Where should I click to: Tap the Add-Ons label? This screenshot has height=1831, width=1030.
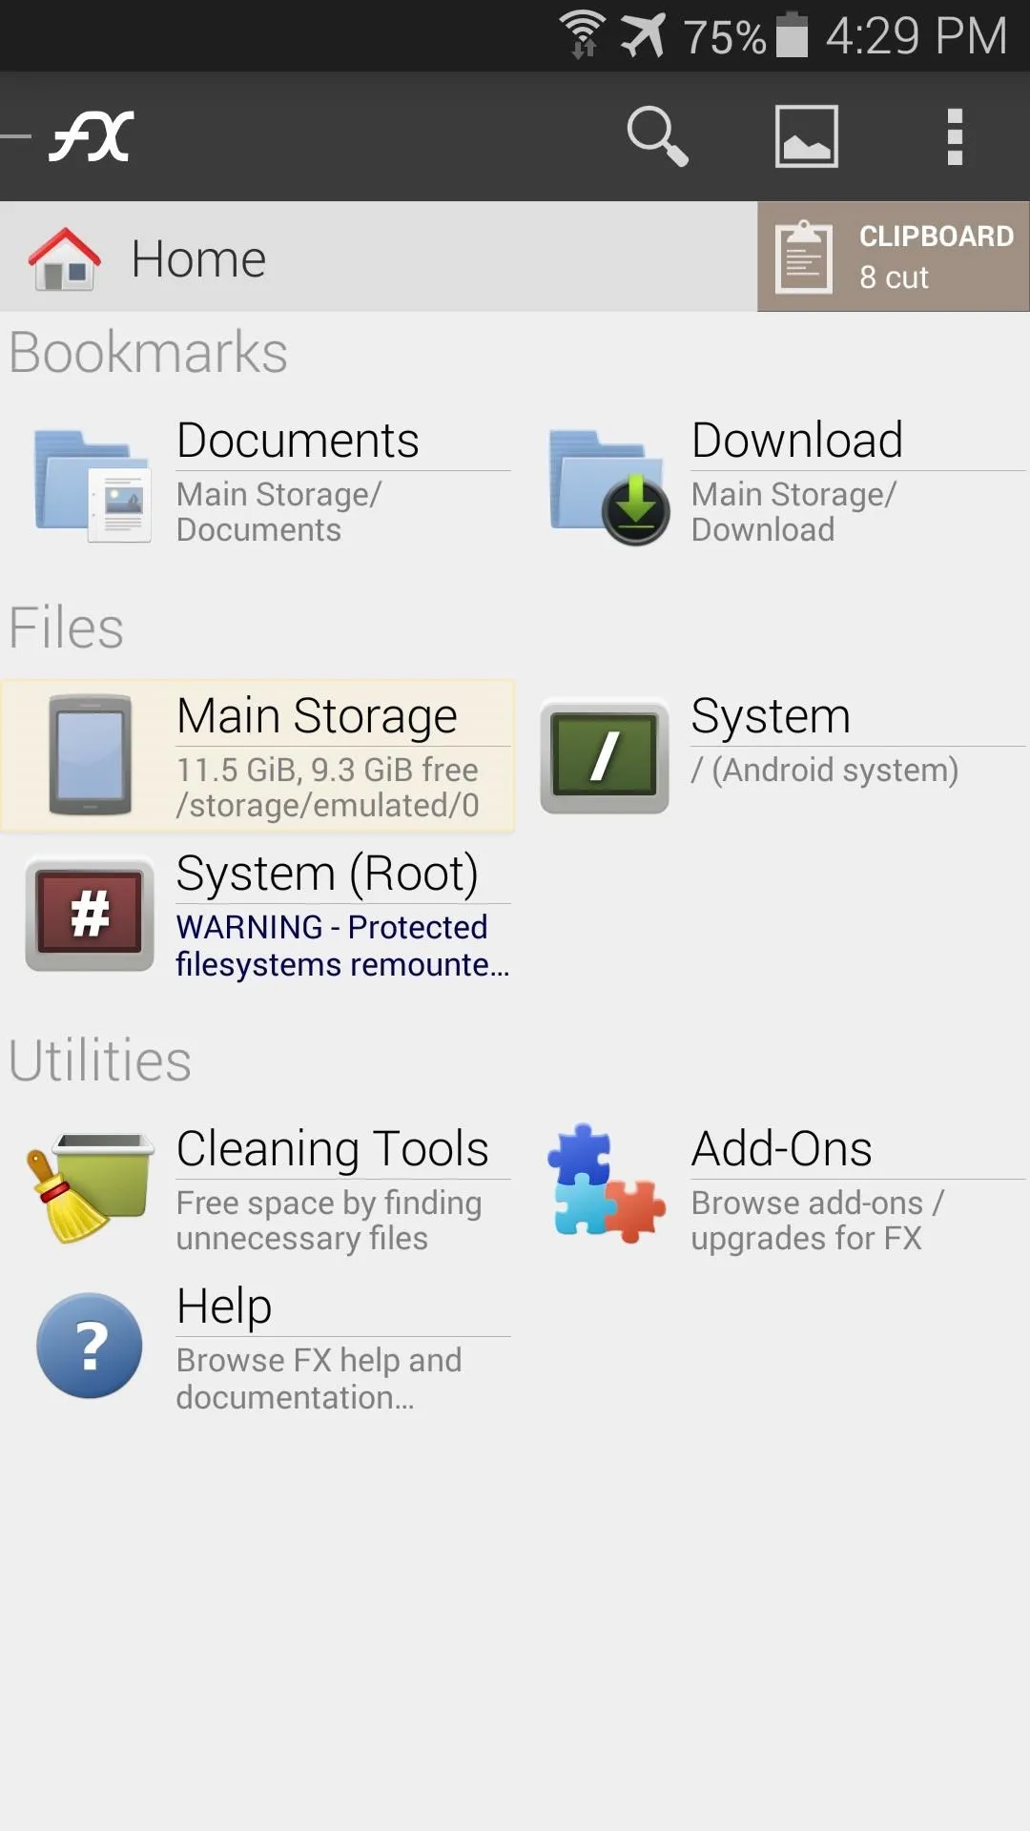(x=781, y=1148)
